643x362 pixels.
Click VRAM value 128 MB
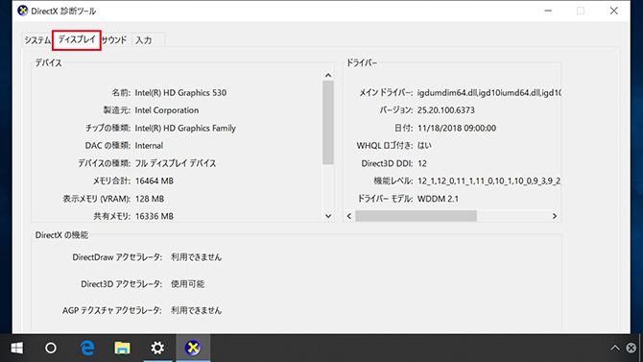pos(150,199)
